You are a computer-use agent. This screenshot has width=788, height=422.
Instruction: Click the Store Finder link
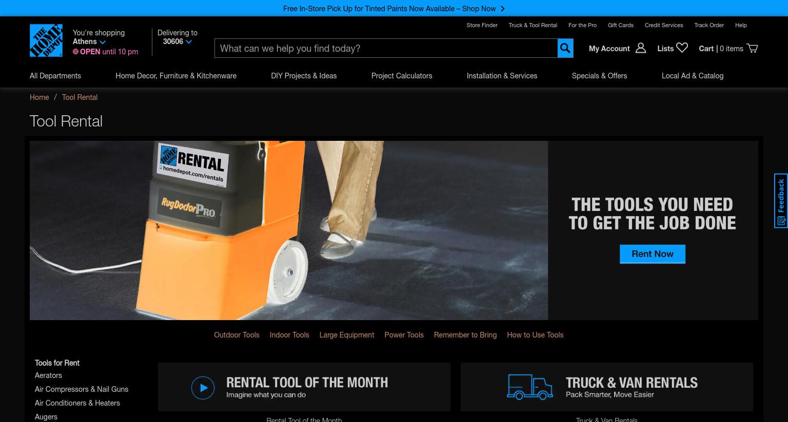coord(482,25)
